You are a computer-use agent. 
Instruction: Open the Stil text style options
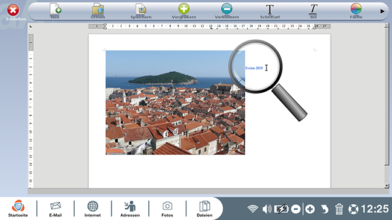pos(313,11)
